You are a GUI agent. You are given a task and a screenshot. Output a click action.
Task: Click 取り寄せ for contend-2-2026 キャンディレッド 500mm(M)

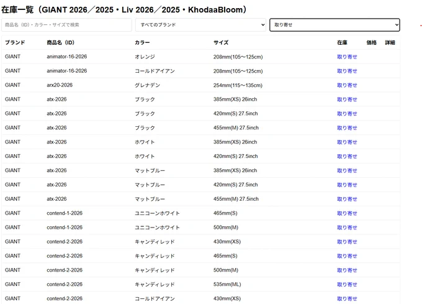[347, 270]
